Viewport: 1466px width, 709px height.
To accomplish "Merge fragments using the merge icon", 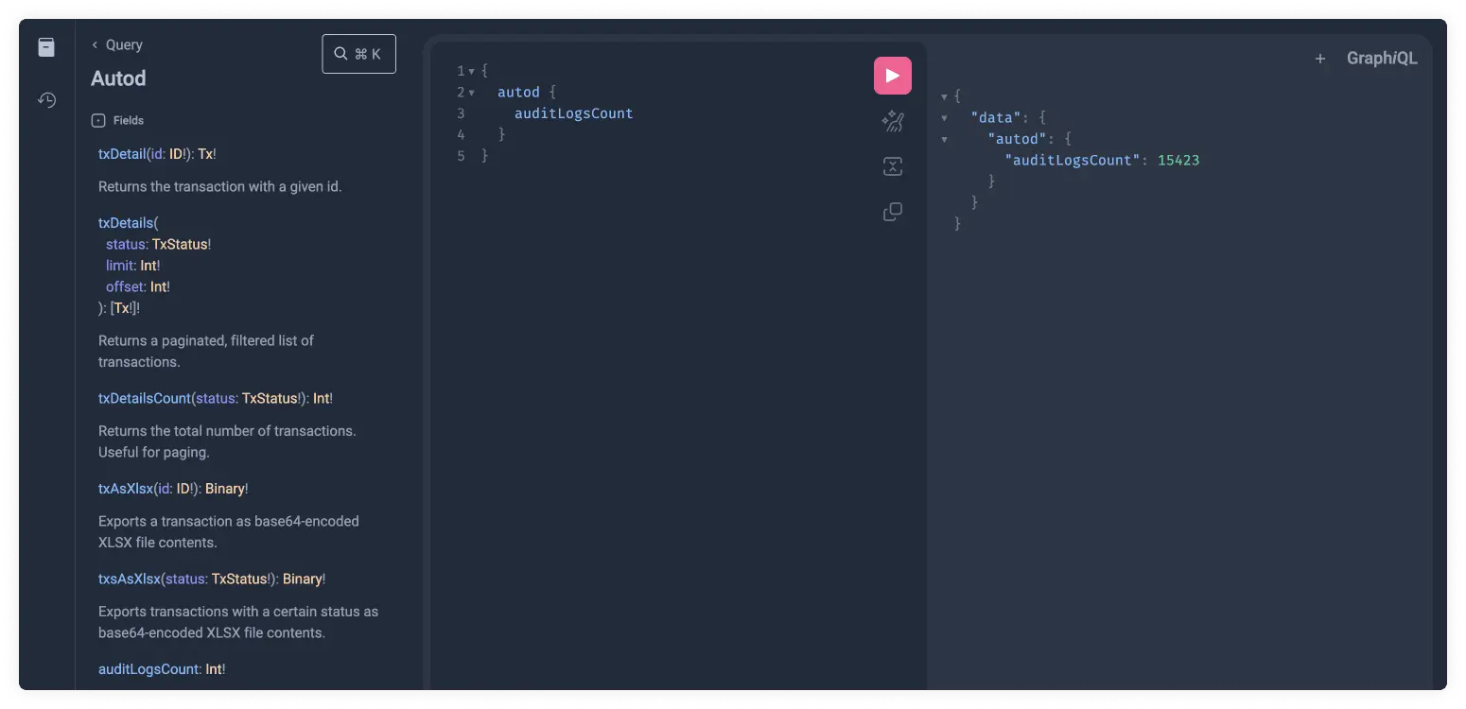I will 892,166.
